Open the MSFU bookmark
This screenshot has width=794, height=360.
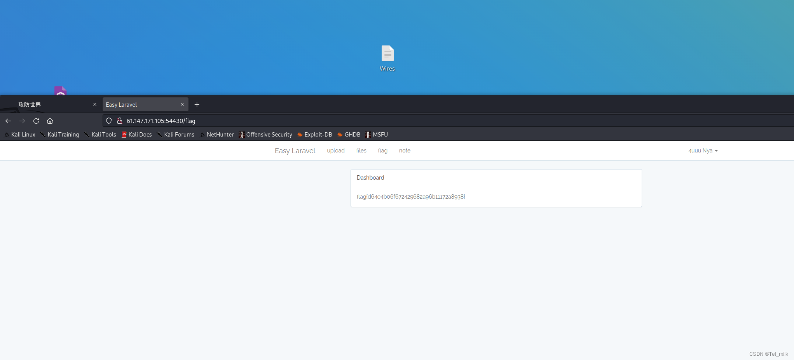point(377,135)
